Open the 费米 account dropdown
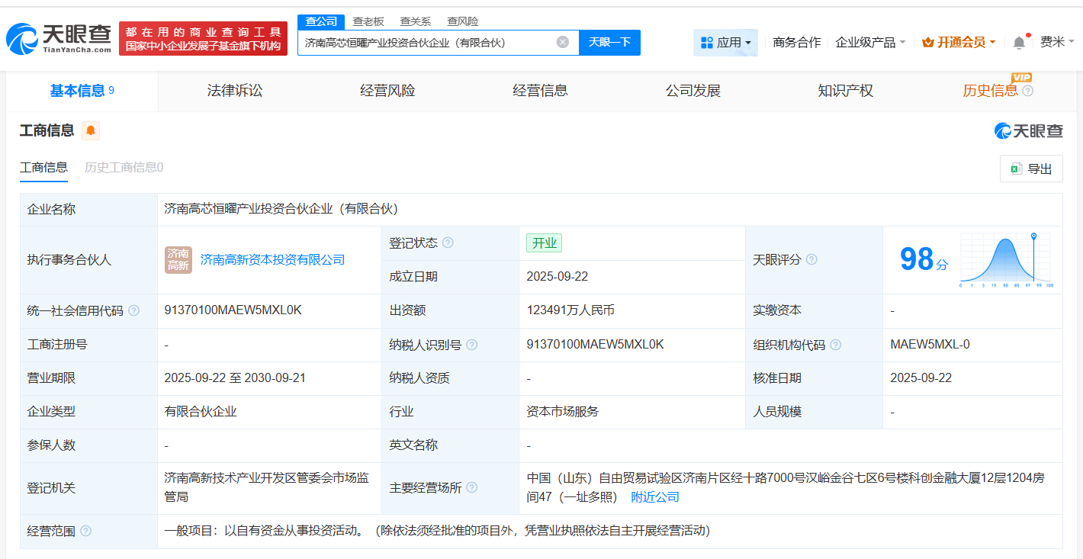The image size is (1083, 559). 1055,42
